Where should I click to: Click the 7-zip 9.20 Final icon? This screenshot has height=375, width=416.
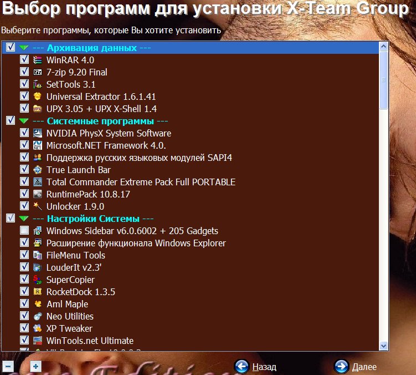pyautogui.click(x=38, y=72)
